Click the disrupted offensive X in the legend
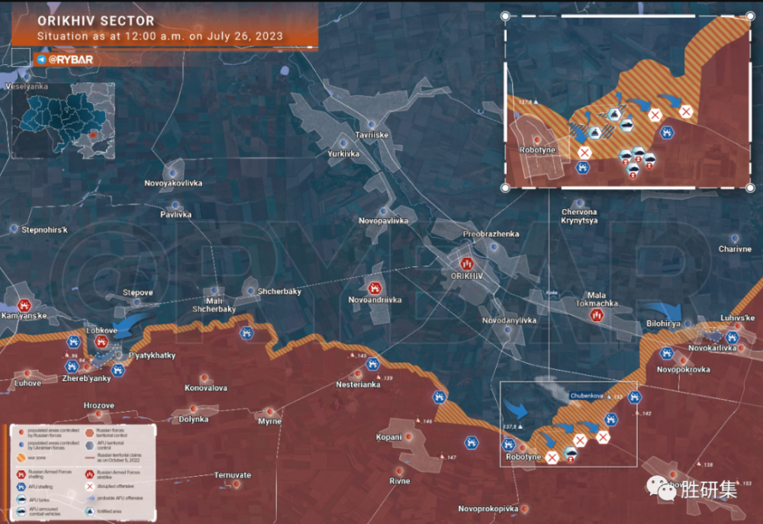Image resolution: width=763 pixels, height=524 pixels. pos(89,486)
